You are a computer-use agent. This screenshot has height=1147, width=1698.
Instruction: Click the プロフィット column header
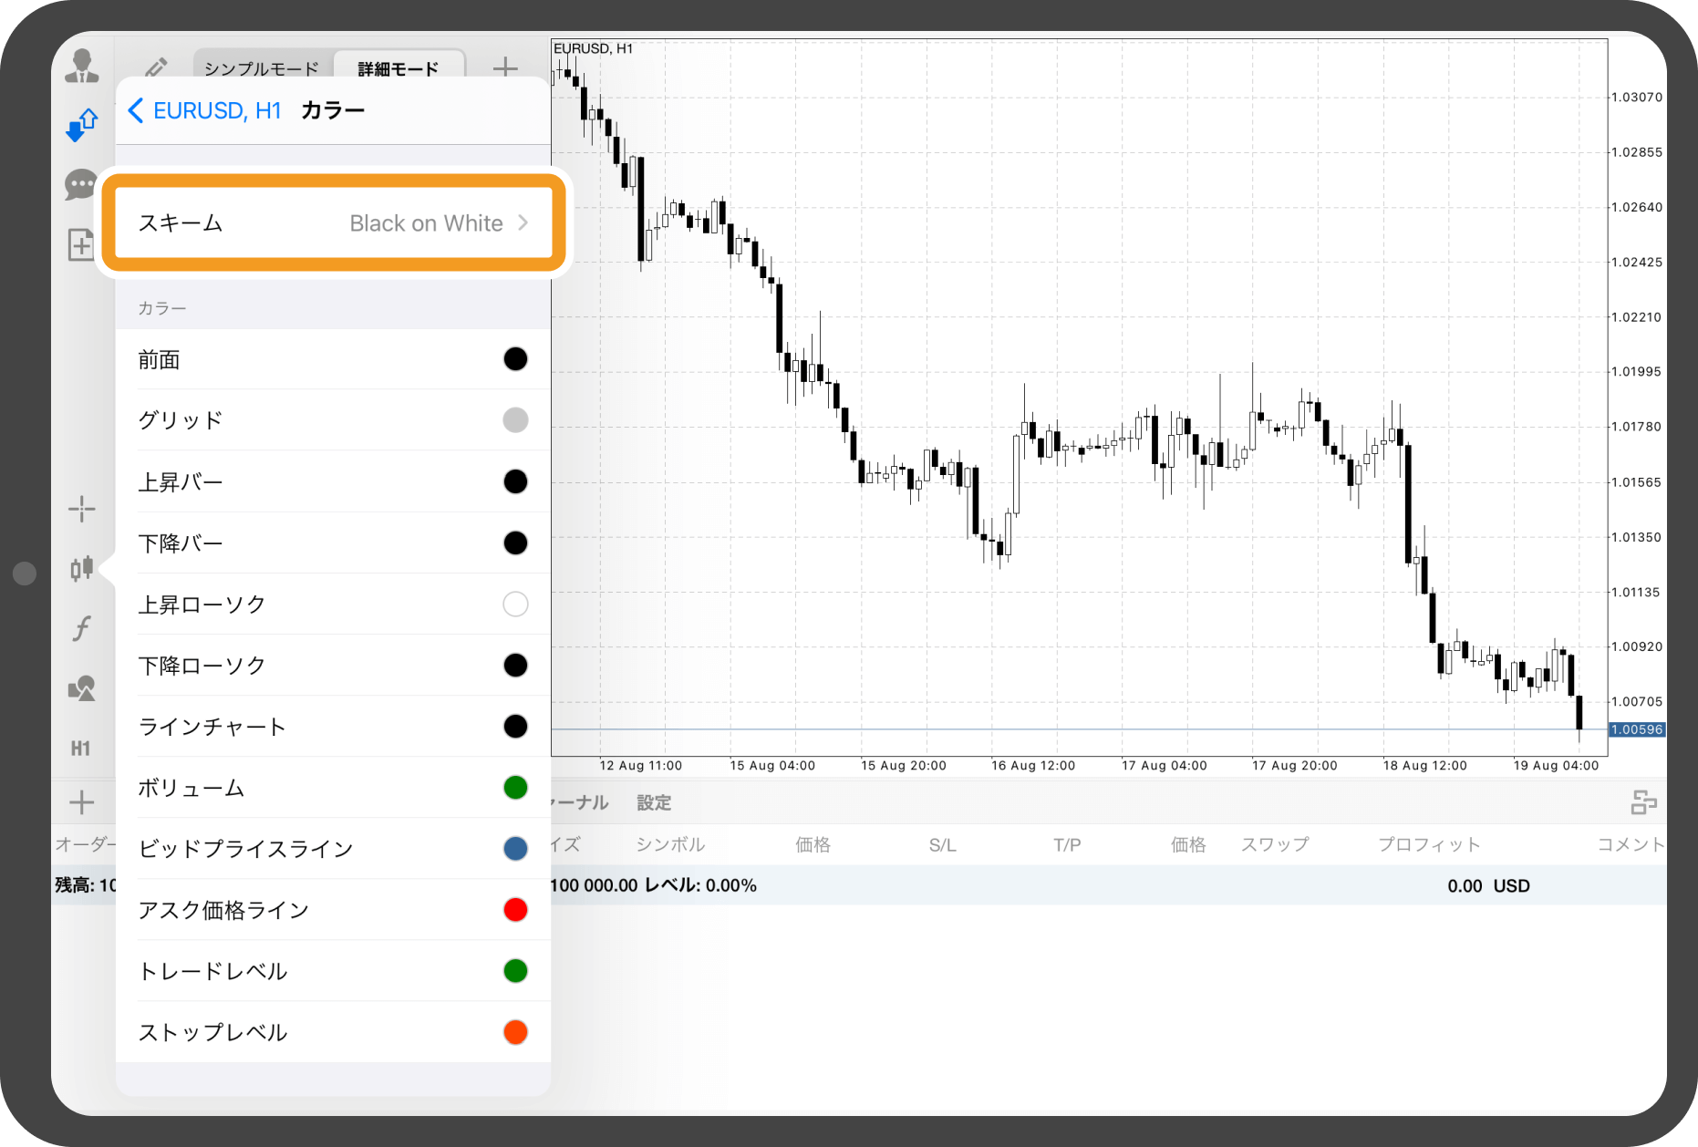pos(1429,844)
